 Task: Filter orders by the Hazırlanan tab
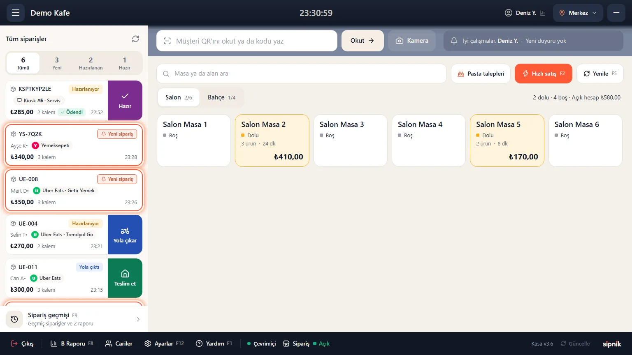point(91,63)
